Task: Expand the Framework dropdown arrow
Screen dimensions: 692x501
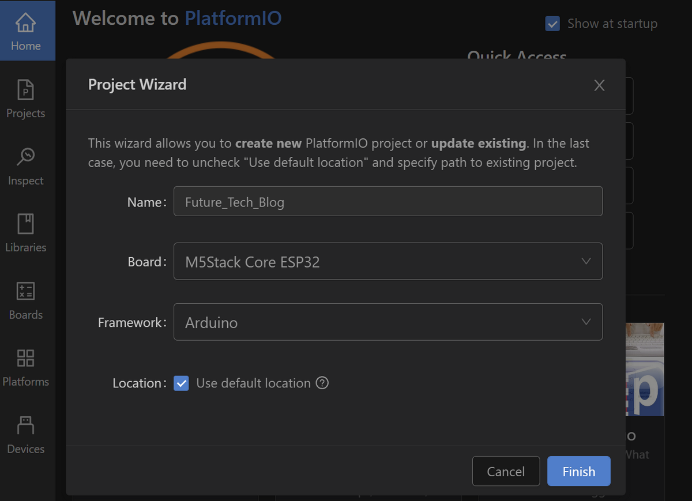Action: click(x=586, y=322)
